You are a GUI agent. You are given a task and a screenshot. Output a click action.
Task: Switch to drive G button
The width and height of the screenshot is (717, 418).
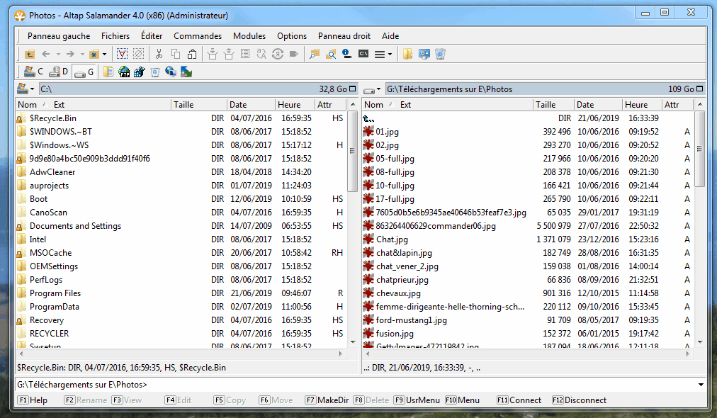(84, 72)
